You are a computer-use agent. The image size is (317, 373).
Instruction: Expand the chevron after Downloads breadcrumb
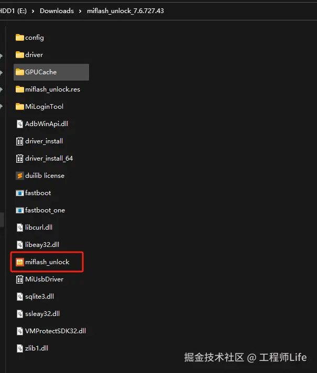tap(80, 11)
